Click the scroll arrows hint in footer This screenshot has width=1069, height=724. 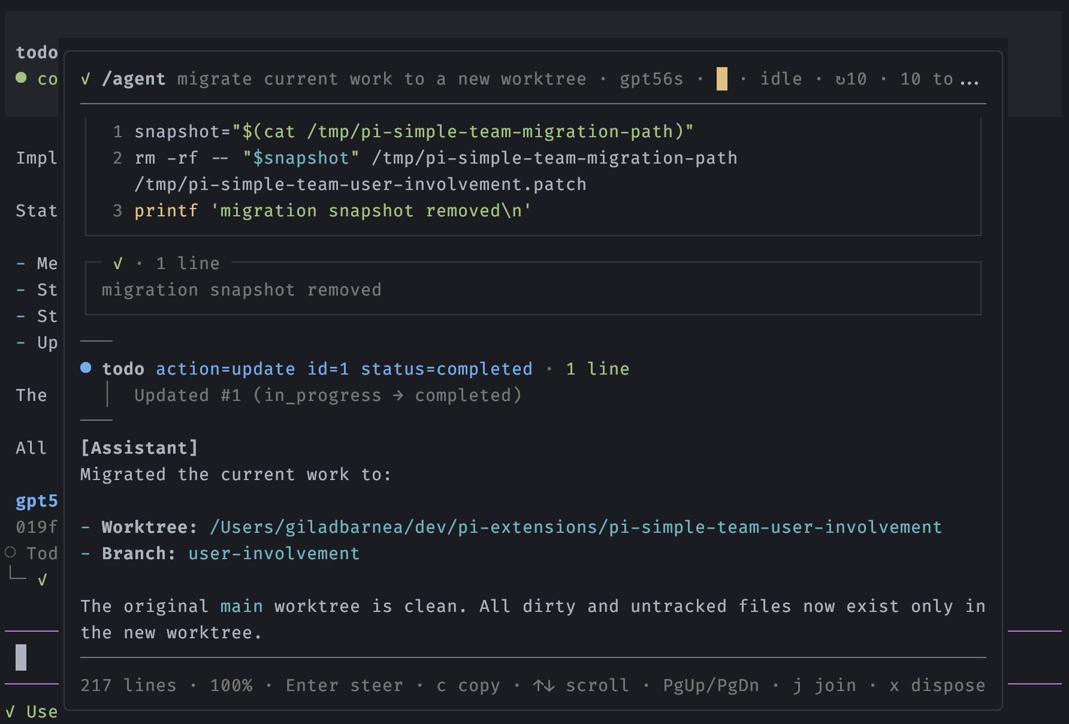click(x=581, y=686)
